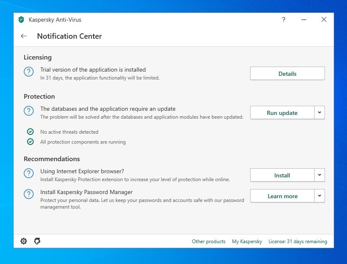Click the checkmark next to No active threats
The image size is (347, 264).
tap(30, 132)
